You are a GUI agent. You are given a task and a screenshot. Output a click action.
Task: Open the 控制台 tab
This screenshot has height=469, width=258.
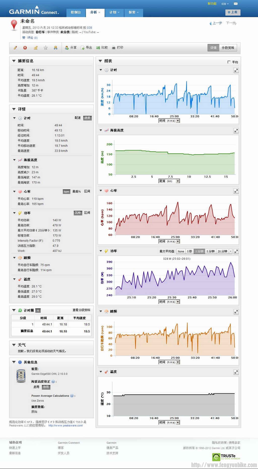point(76,12)
